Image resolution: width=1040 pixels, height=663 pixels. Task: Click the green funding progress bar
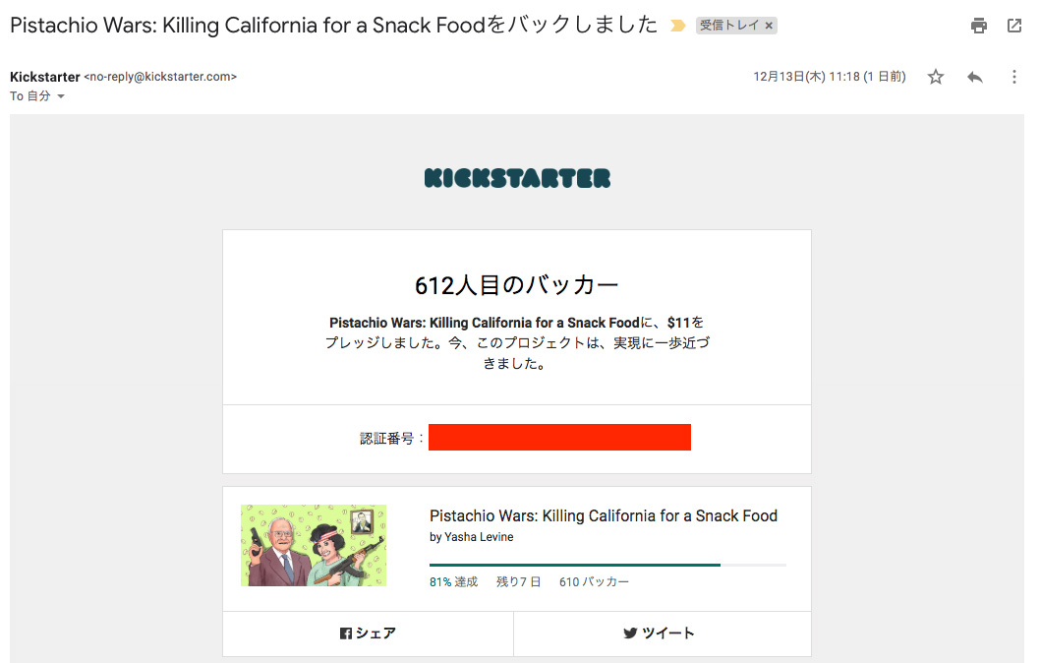(575, 565)
